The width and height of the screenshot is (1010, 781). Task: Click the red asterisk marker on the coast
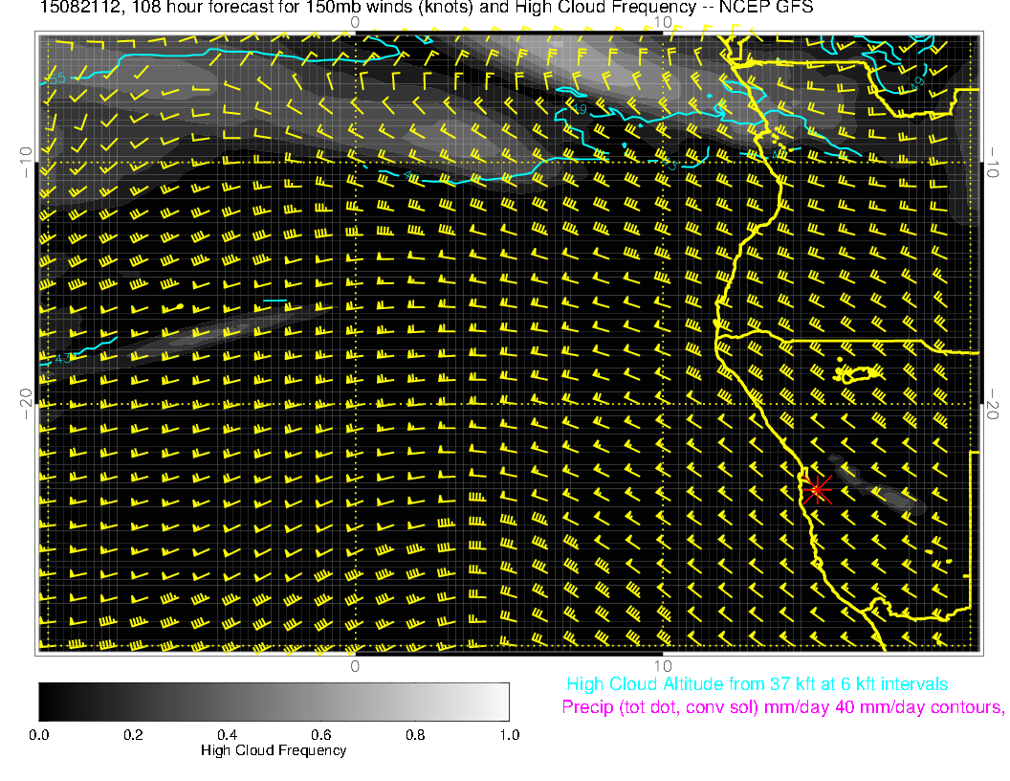tap(816, 490)
